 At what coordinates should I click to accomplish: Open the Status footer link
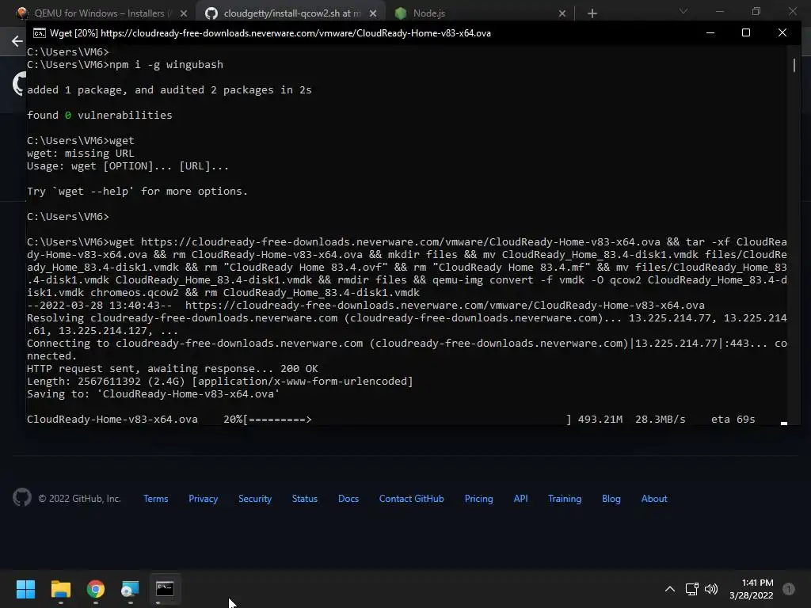pyautogui.click(x=305, y=499)
